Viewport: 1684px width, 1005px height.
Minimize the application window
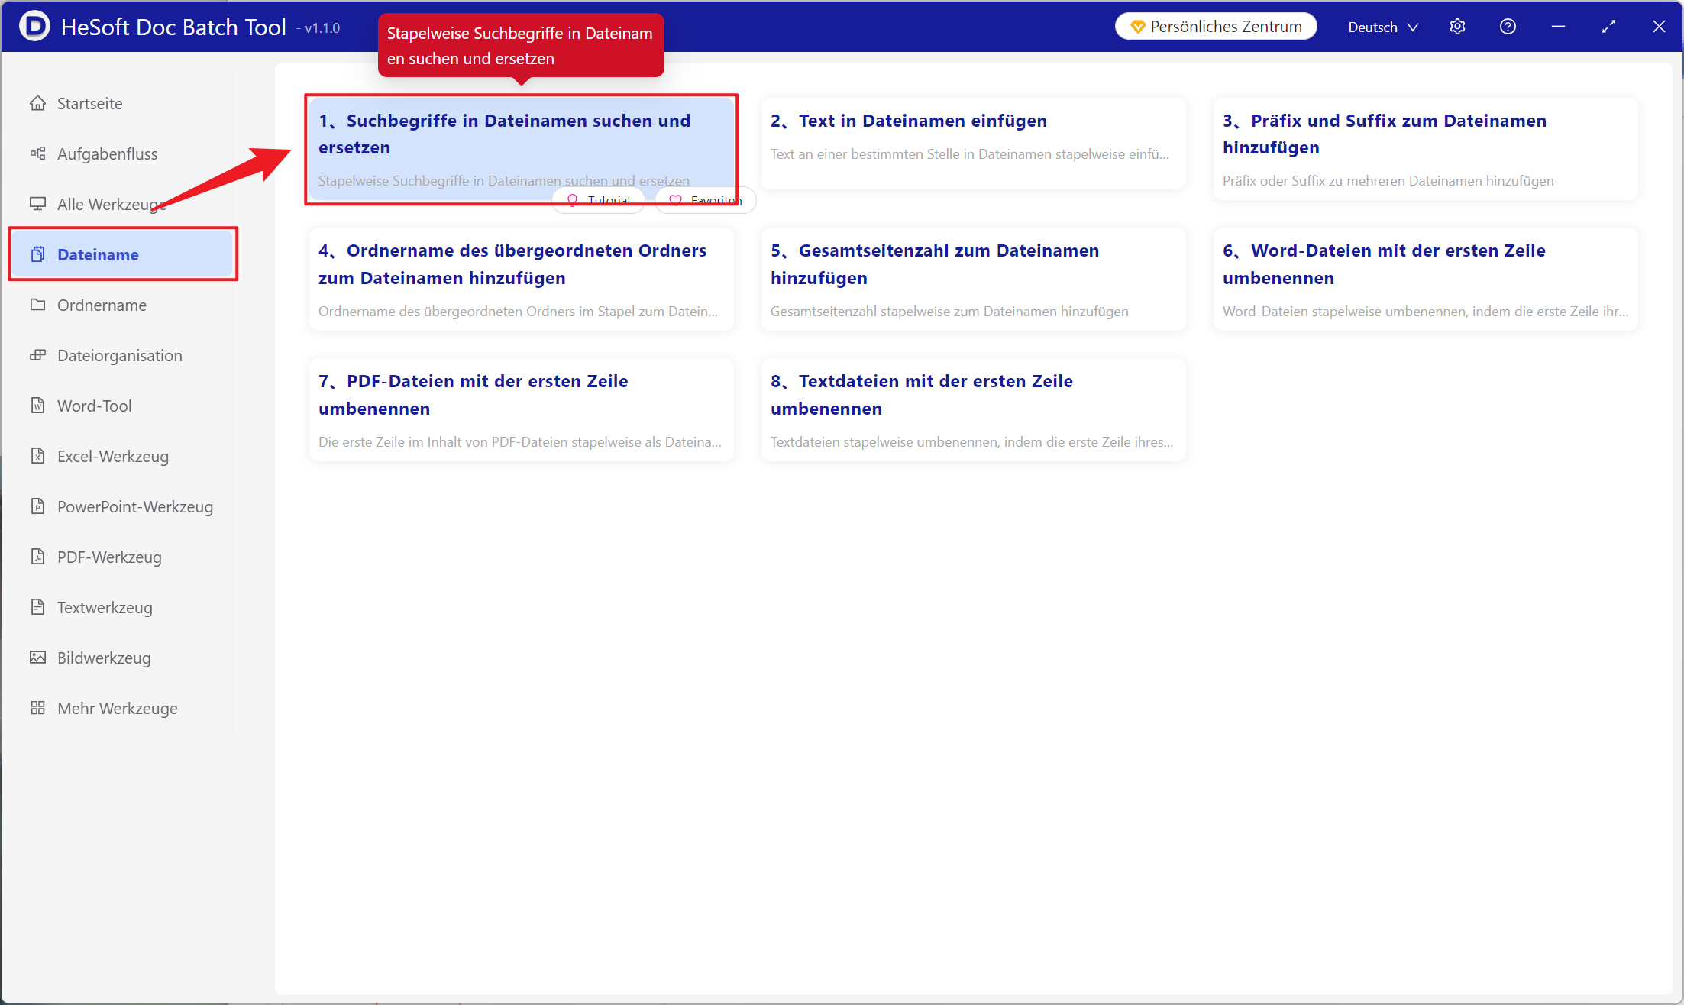click(x=1558, y=27)
